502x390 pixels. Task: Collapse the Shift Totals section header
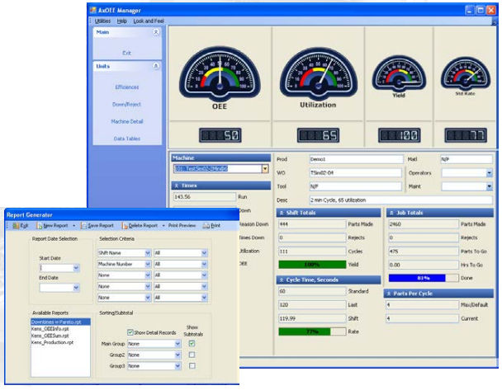click(x=329, y=213)
